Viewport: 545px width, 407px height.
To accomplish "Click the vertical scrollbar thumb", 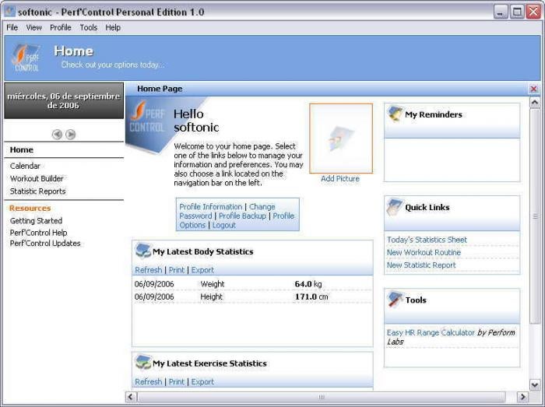I will [535, 216].
